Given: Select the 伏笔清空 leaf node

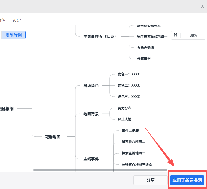Looking at the screenshot, I should coord(144,59).
